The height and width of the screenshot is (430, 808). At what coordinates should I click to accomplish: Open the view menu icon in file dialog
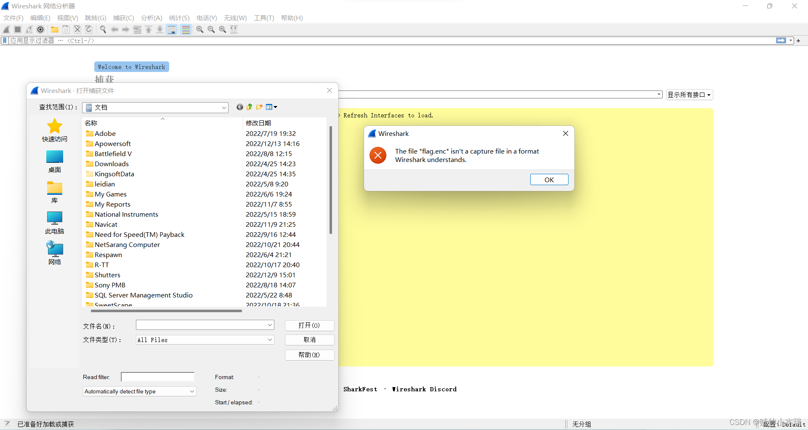(x=271, y=107)
